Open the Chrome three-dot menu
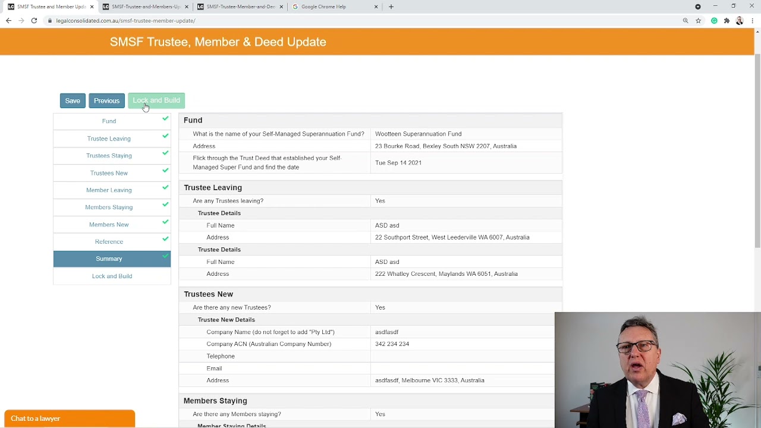 tap(753, 21)
